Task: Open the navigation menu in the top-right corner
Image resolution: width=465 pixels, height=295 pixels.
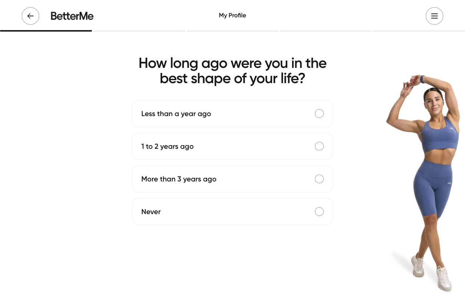Action: (434, 16)
